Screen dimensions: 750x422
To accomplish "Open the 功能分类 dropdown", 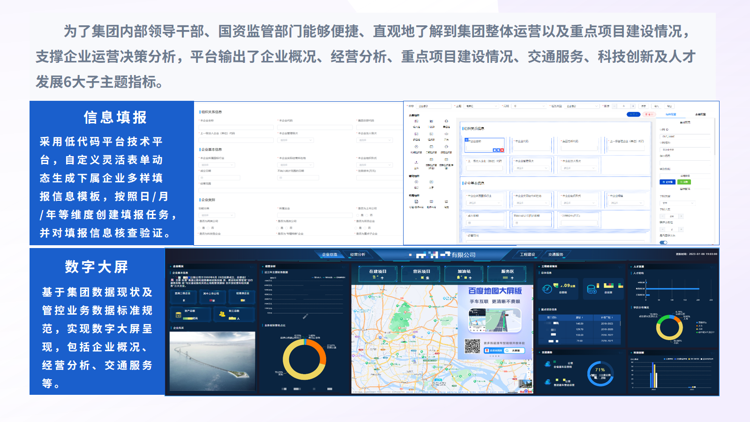I will [217, 215].
